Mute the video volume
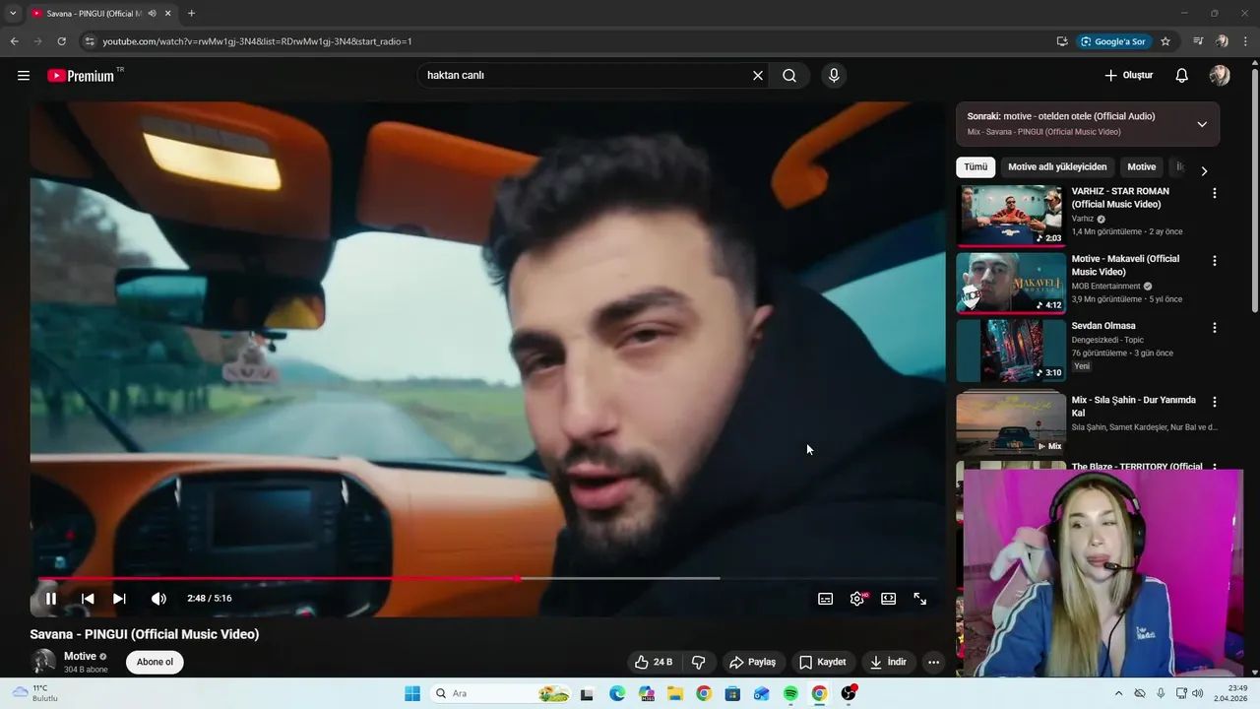This screenshot has height=709, width=1260. 158,599
